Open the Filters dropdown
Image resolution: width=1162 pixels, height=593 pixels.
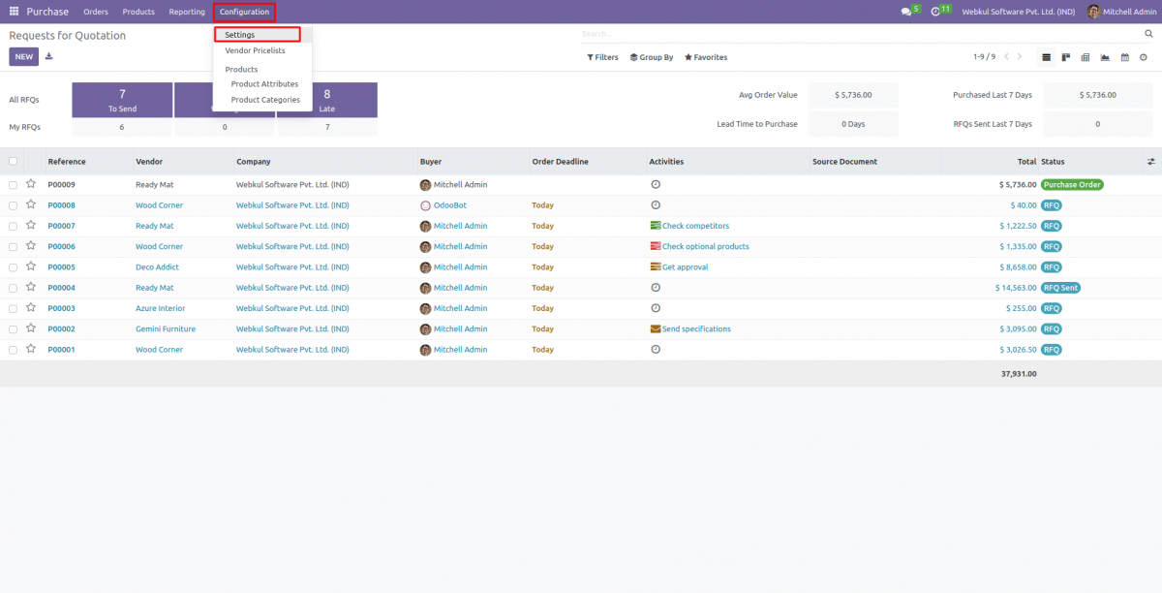pos(601,57)
